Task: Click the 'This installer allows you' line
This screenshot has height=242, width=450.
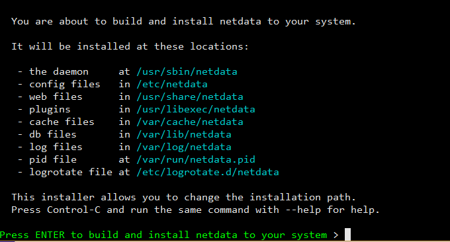Action: (184, 197)
